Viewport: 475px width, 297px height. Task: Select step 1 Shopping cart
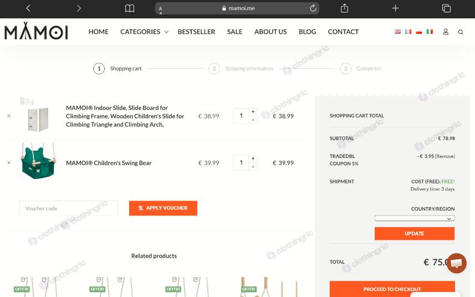tap(118, 69)
